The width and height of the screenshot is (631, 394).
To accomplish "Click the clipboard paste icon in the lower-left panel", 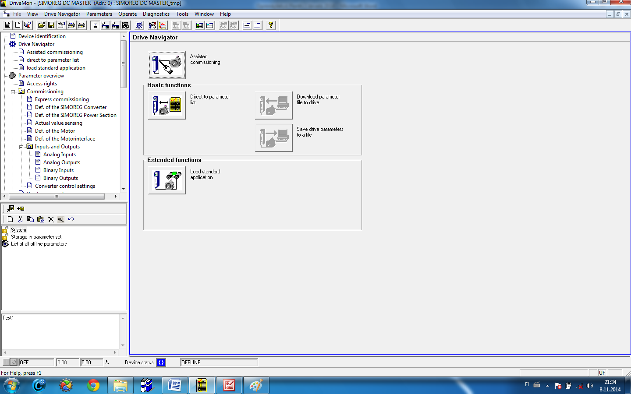I will coord(41,219).
